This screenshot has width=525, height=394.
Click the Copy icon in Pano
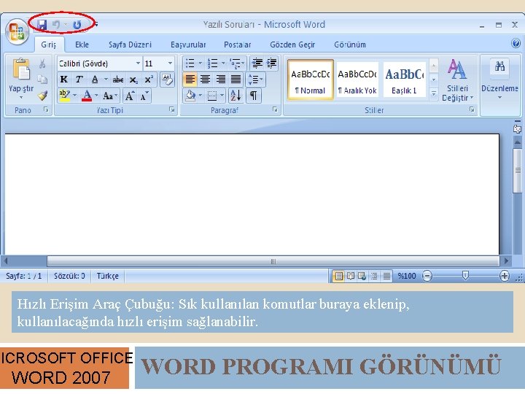point(42,80)
